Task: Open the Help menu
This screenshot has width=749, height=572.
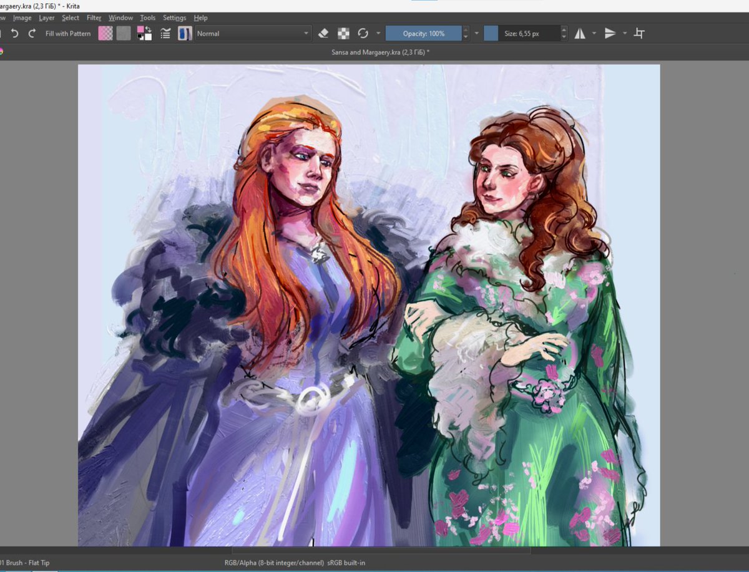Action: [x=200, y=18]
